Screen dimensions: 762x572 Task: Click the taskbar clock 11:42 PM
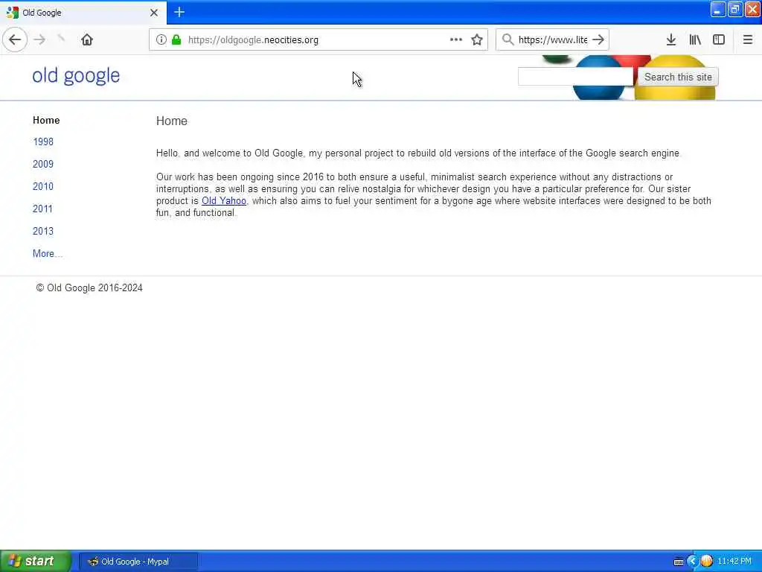pyautogui.click(x=734, y=562)
